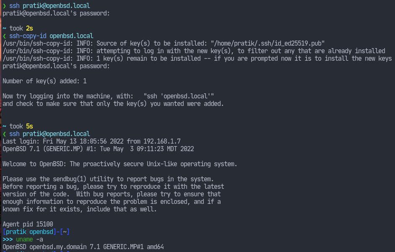Click the IP address 192.168.1.7
395x252 pixels.
tap(162, 141)
